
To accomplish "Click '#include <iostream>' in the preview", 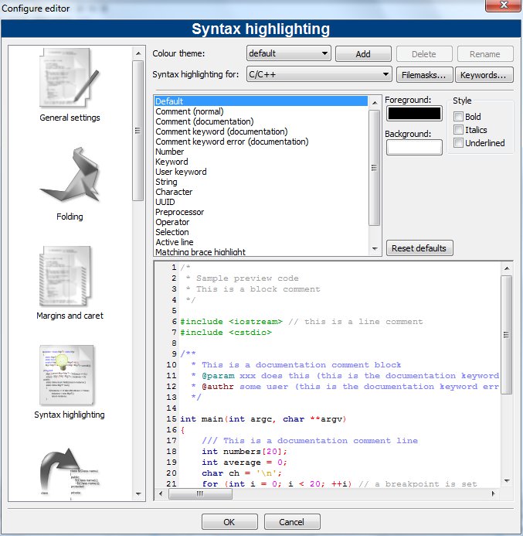I will pos(232,321).
